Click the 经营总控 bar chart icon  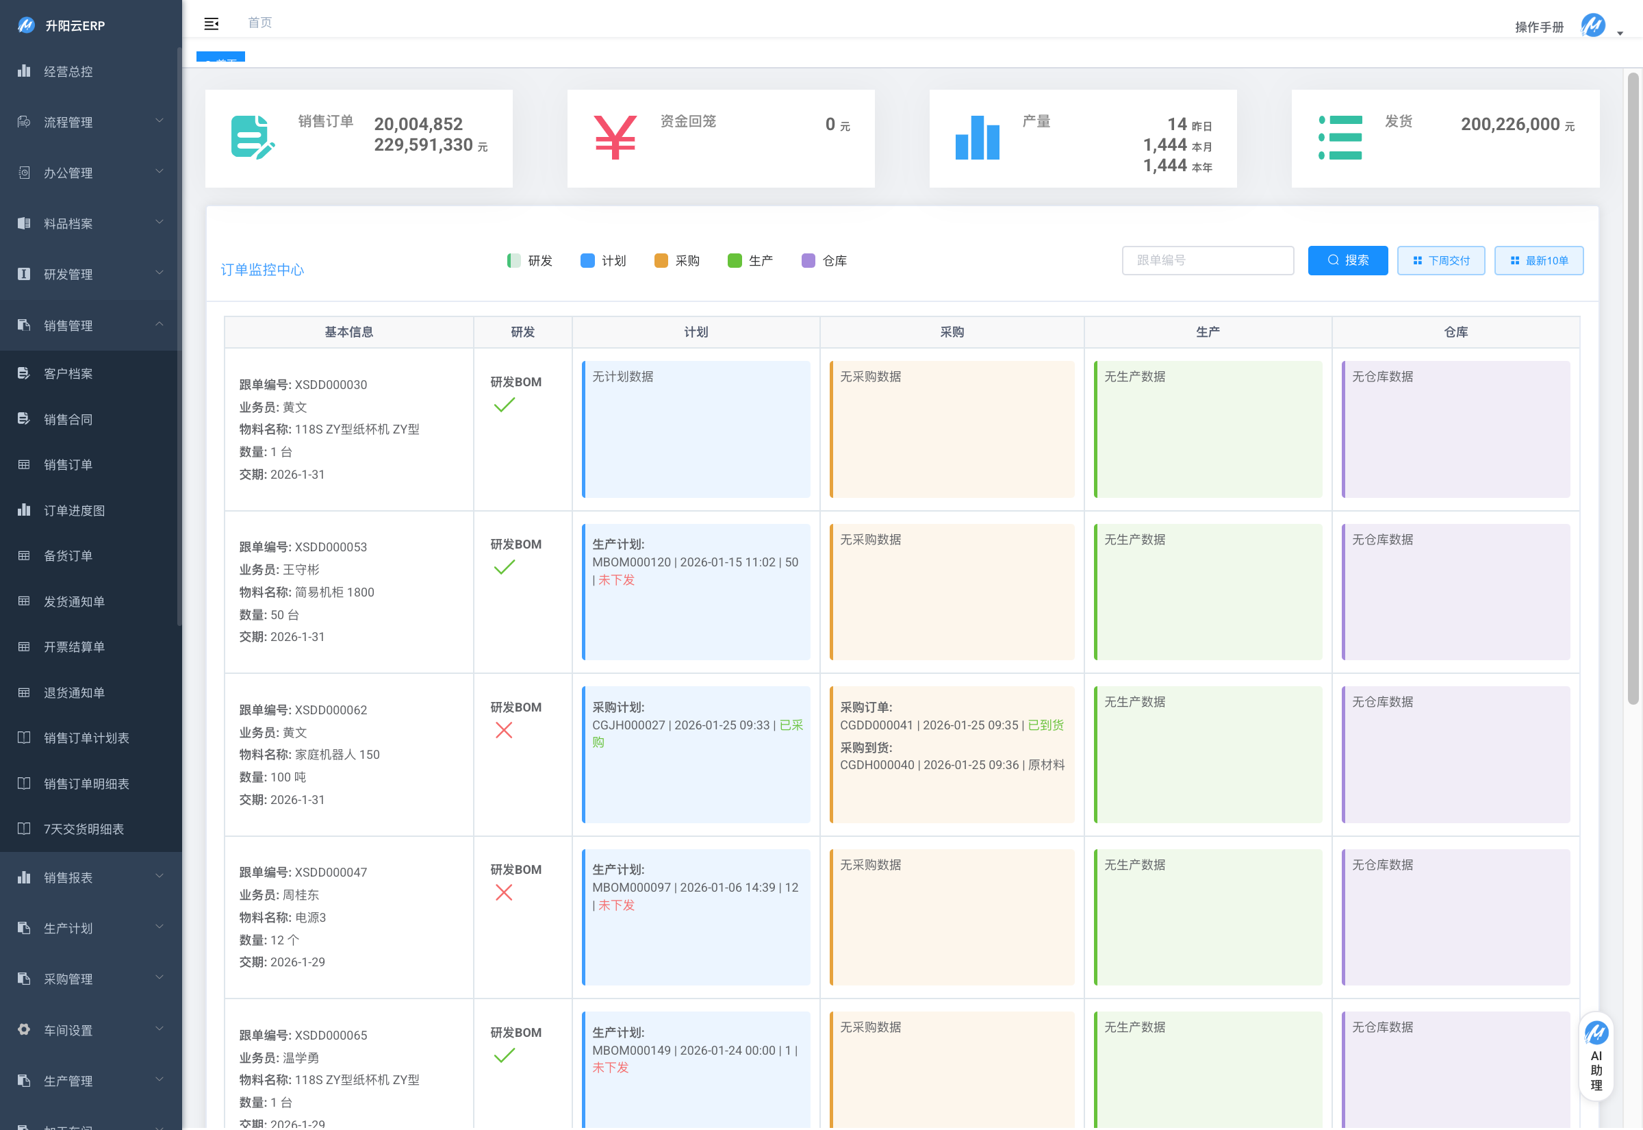(x=24, y=71)
